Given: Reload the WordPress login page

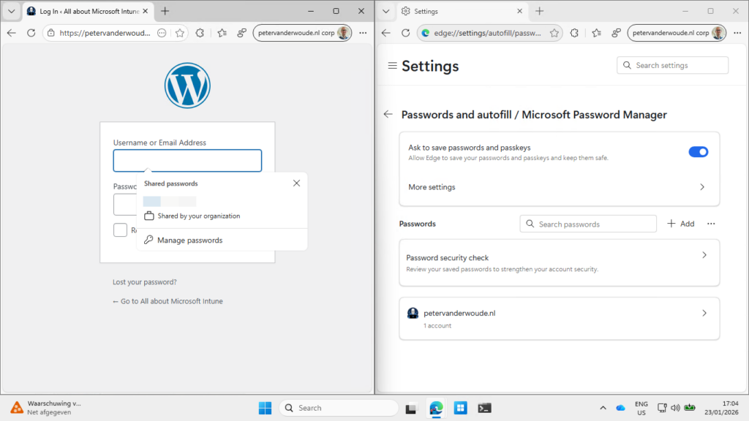Looking at the screenshot, I should click(31, 33).
